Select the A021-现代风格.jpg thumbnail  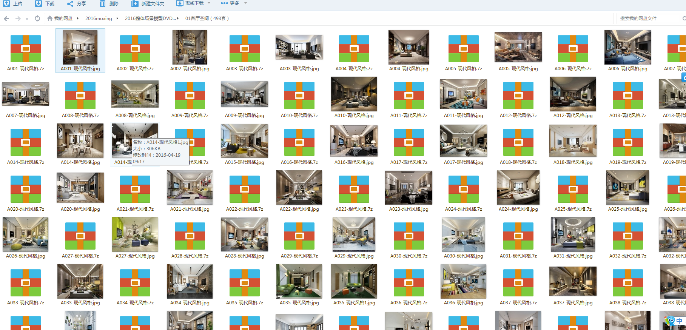pyautogui.click(x=190, y=188)
